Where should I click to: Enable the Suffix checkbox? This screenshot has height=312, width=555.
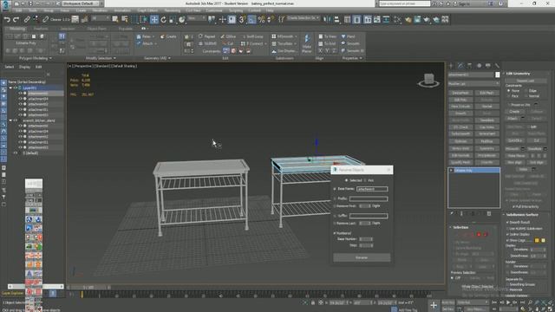pos(336,216)
